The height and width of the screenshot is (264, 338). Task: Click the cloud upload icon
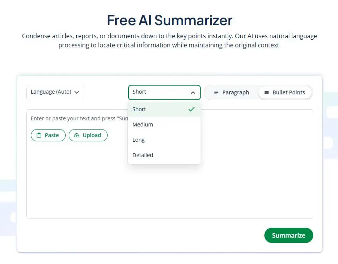(x=77, y=135)
